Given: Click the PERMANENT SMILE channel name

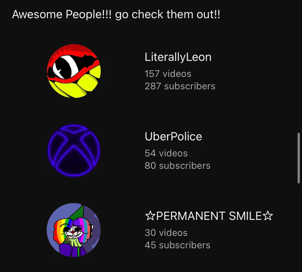Looking at the screenshot, I should [209, 216].
